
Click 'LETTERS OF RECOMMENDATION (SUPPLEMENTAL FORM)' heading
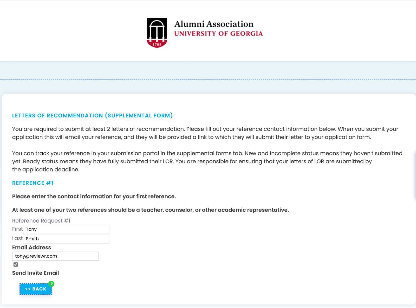[92, 115]
